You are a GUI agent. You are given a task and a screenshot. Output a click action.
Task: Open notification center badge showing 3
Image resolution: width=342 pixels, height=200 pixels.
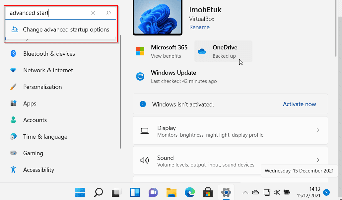[326, 193]
